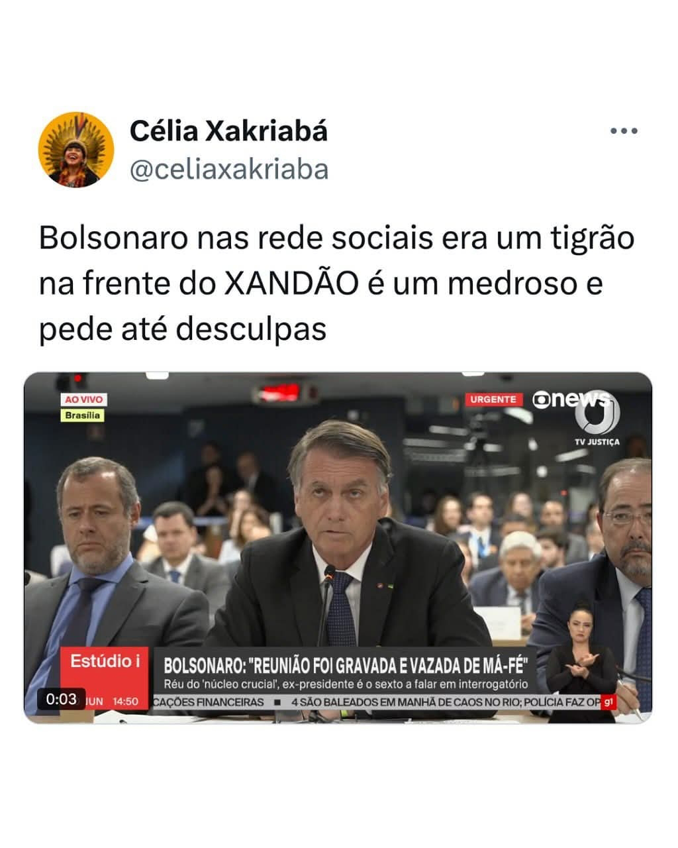Click the AO VIVO red badge
678x848 pixels.
coord(83,399)
